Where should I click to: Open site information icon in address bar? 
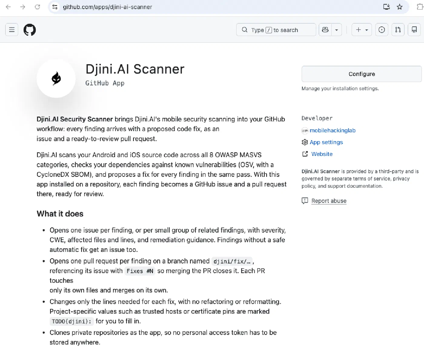point(55,7)
